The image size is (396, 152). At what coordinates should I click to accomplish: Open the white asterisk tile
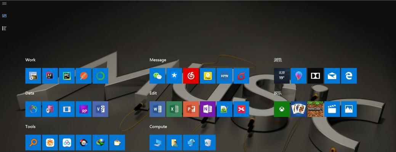174,76
